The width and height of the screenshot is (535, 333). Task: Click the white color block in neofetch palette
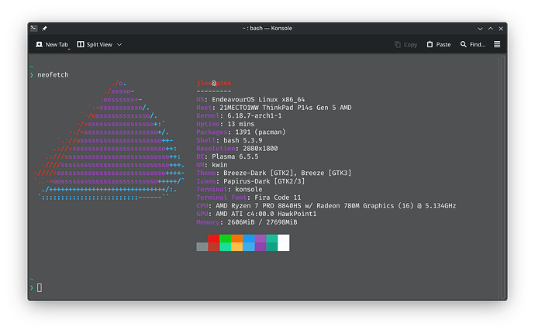283,242
